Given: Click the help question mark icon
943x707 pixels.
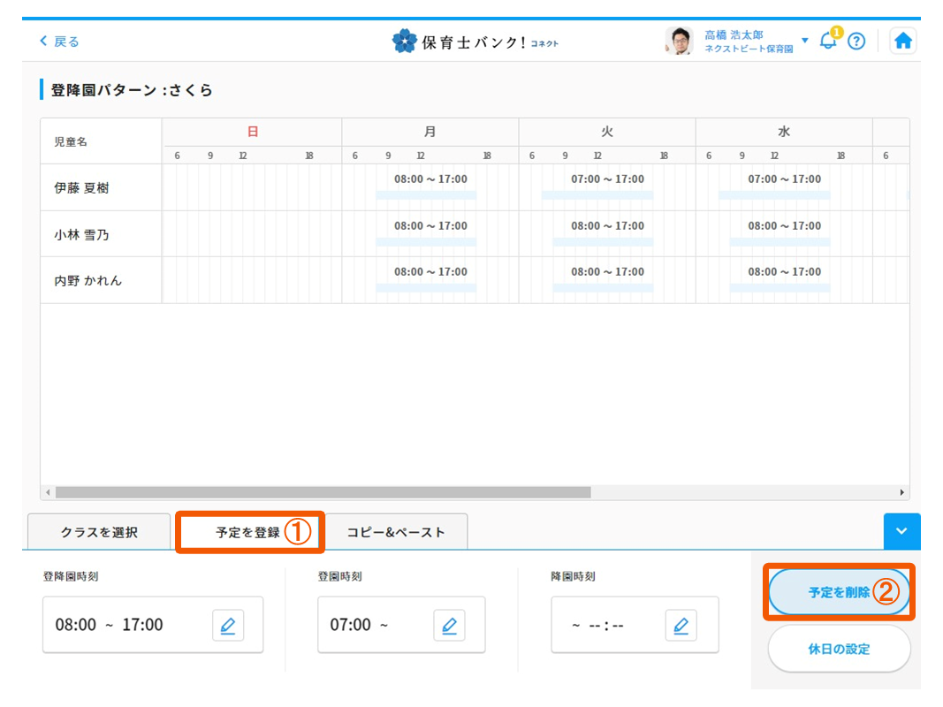Looking at the screenshot, I should pyautogui.click(x=856, y=40).
